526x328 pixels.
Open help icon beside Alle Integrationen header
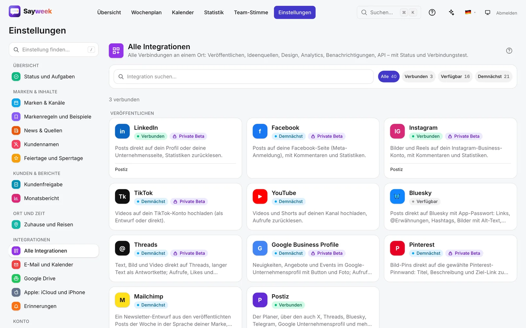coord(509,51)
